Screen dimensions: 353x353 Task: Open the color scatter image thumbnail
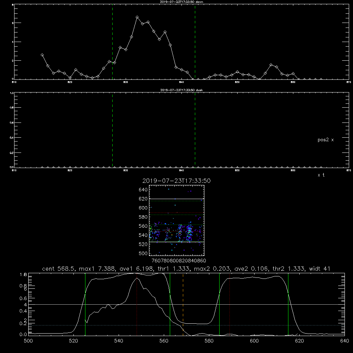(176, 220)
